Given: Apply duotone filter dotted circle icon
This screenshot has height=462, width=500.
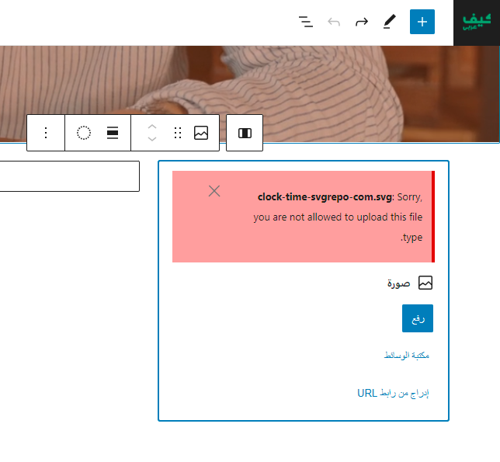Looking at the screenshot, I should [x=84, y=133].
